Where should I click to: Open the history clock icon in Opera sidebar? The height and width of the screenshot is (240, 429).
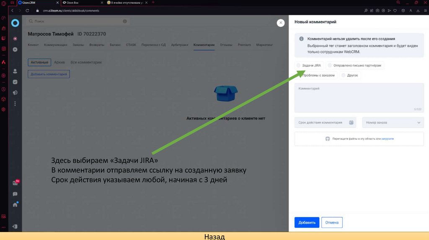3,89
